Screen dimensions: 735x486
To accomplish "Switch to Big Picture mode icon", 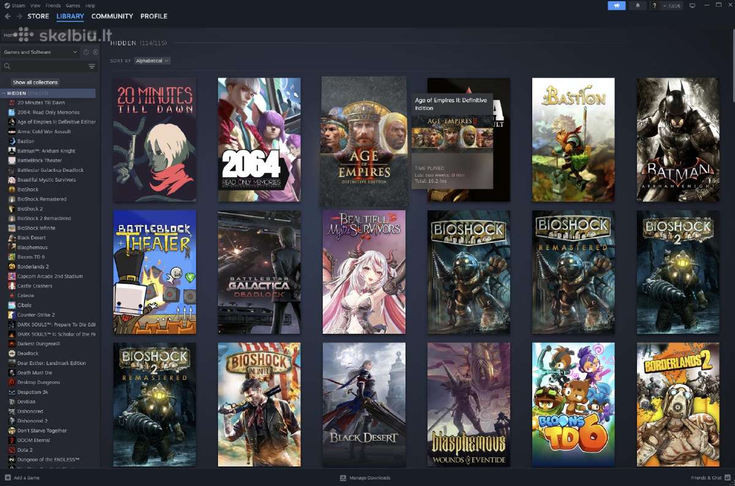I will 693,6.
